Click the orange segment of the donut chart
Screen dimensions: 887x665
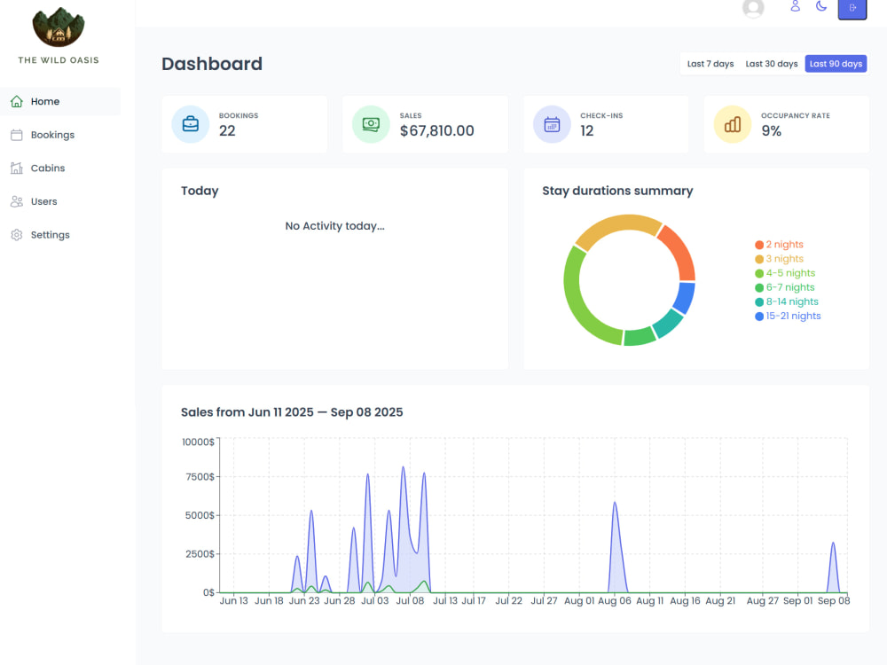click(680, 251)
